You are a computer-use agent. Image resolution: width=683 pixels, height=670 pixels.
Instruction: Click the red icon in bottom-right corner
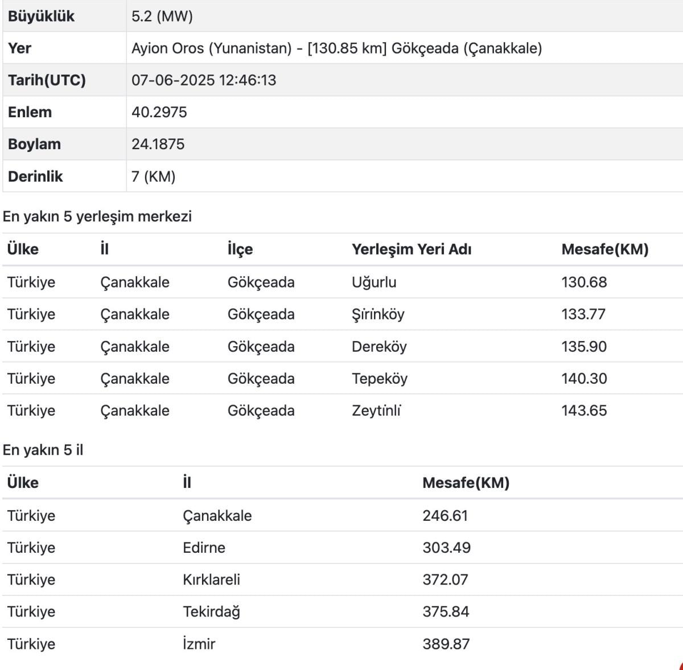tap(680, 666)
